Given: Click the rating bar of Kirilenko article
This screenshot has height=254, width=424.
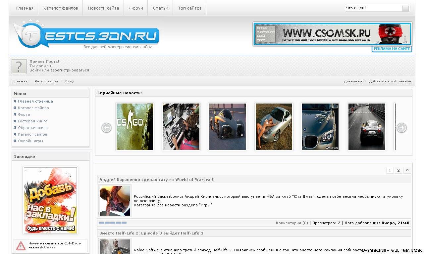Looking at the screenshot, I should tap(113, 223).
